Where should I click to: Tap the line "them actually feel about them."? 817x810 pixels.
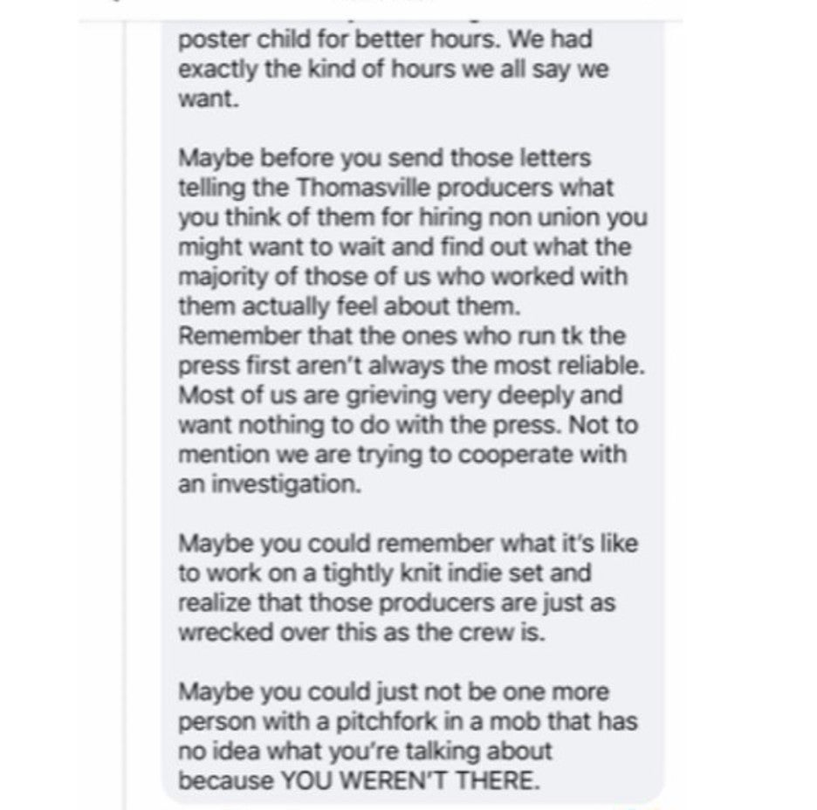pos(350,306)
